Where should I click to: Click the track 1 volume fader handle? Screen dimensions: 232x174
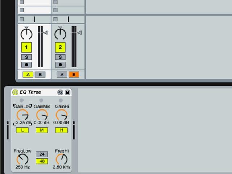46,33
